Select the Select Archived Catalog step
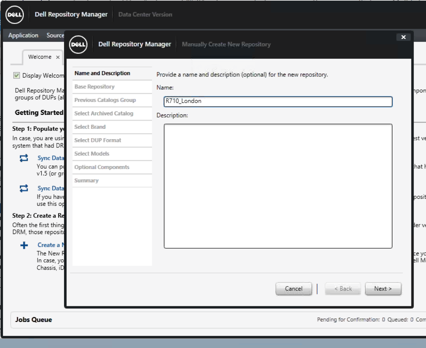The height and width of the screenshot is (348, 426). [112, 113]
